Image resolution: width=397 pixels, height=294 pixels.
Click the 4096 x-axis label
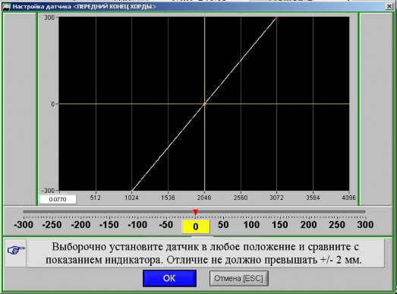tap(349, 198)
